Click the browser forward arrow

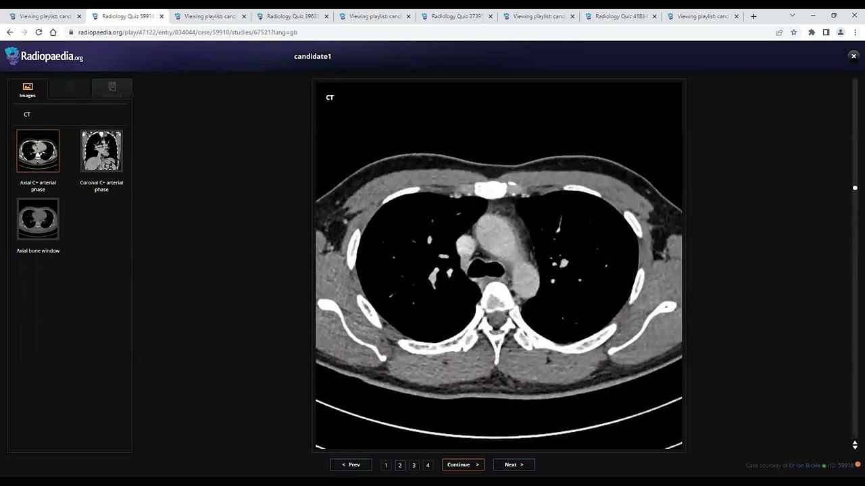[24, 32]
